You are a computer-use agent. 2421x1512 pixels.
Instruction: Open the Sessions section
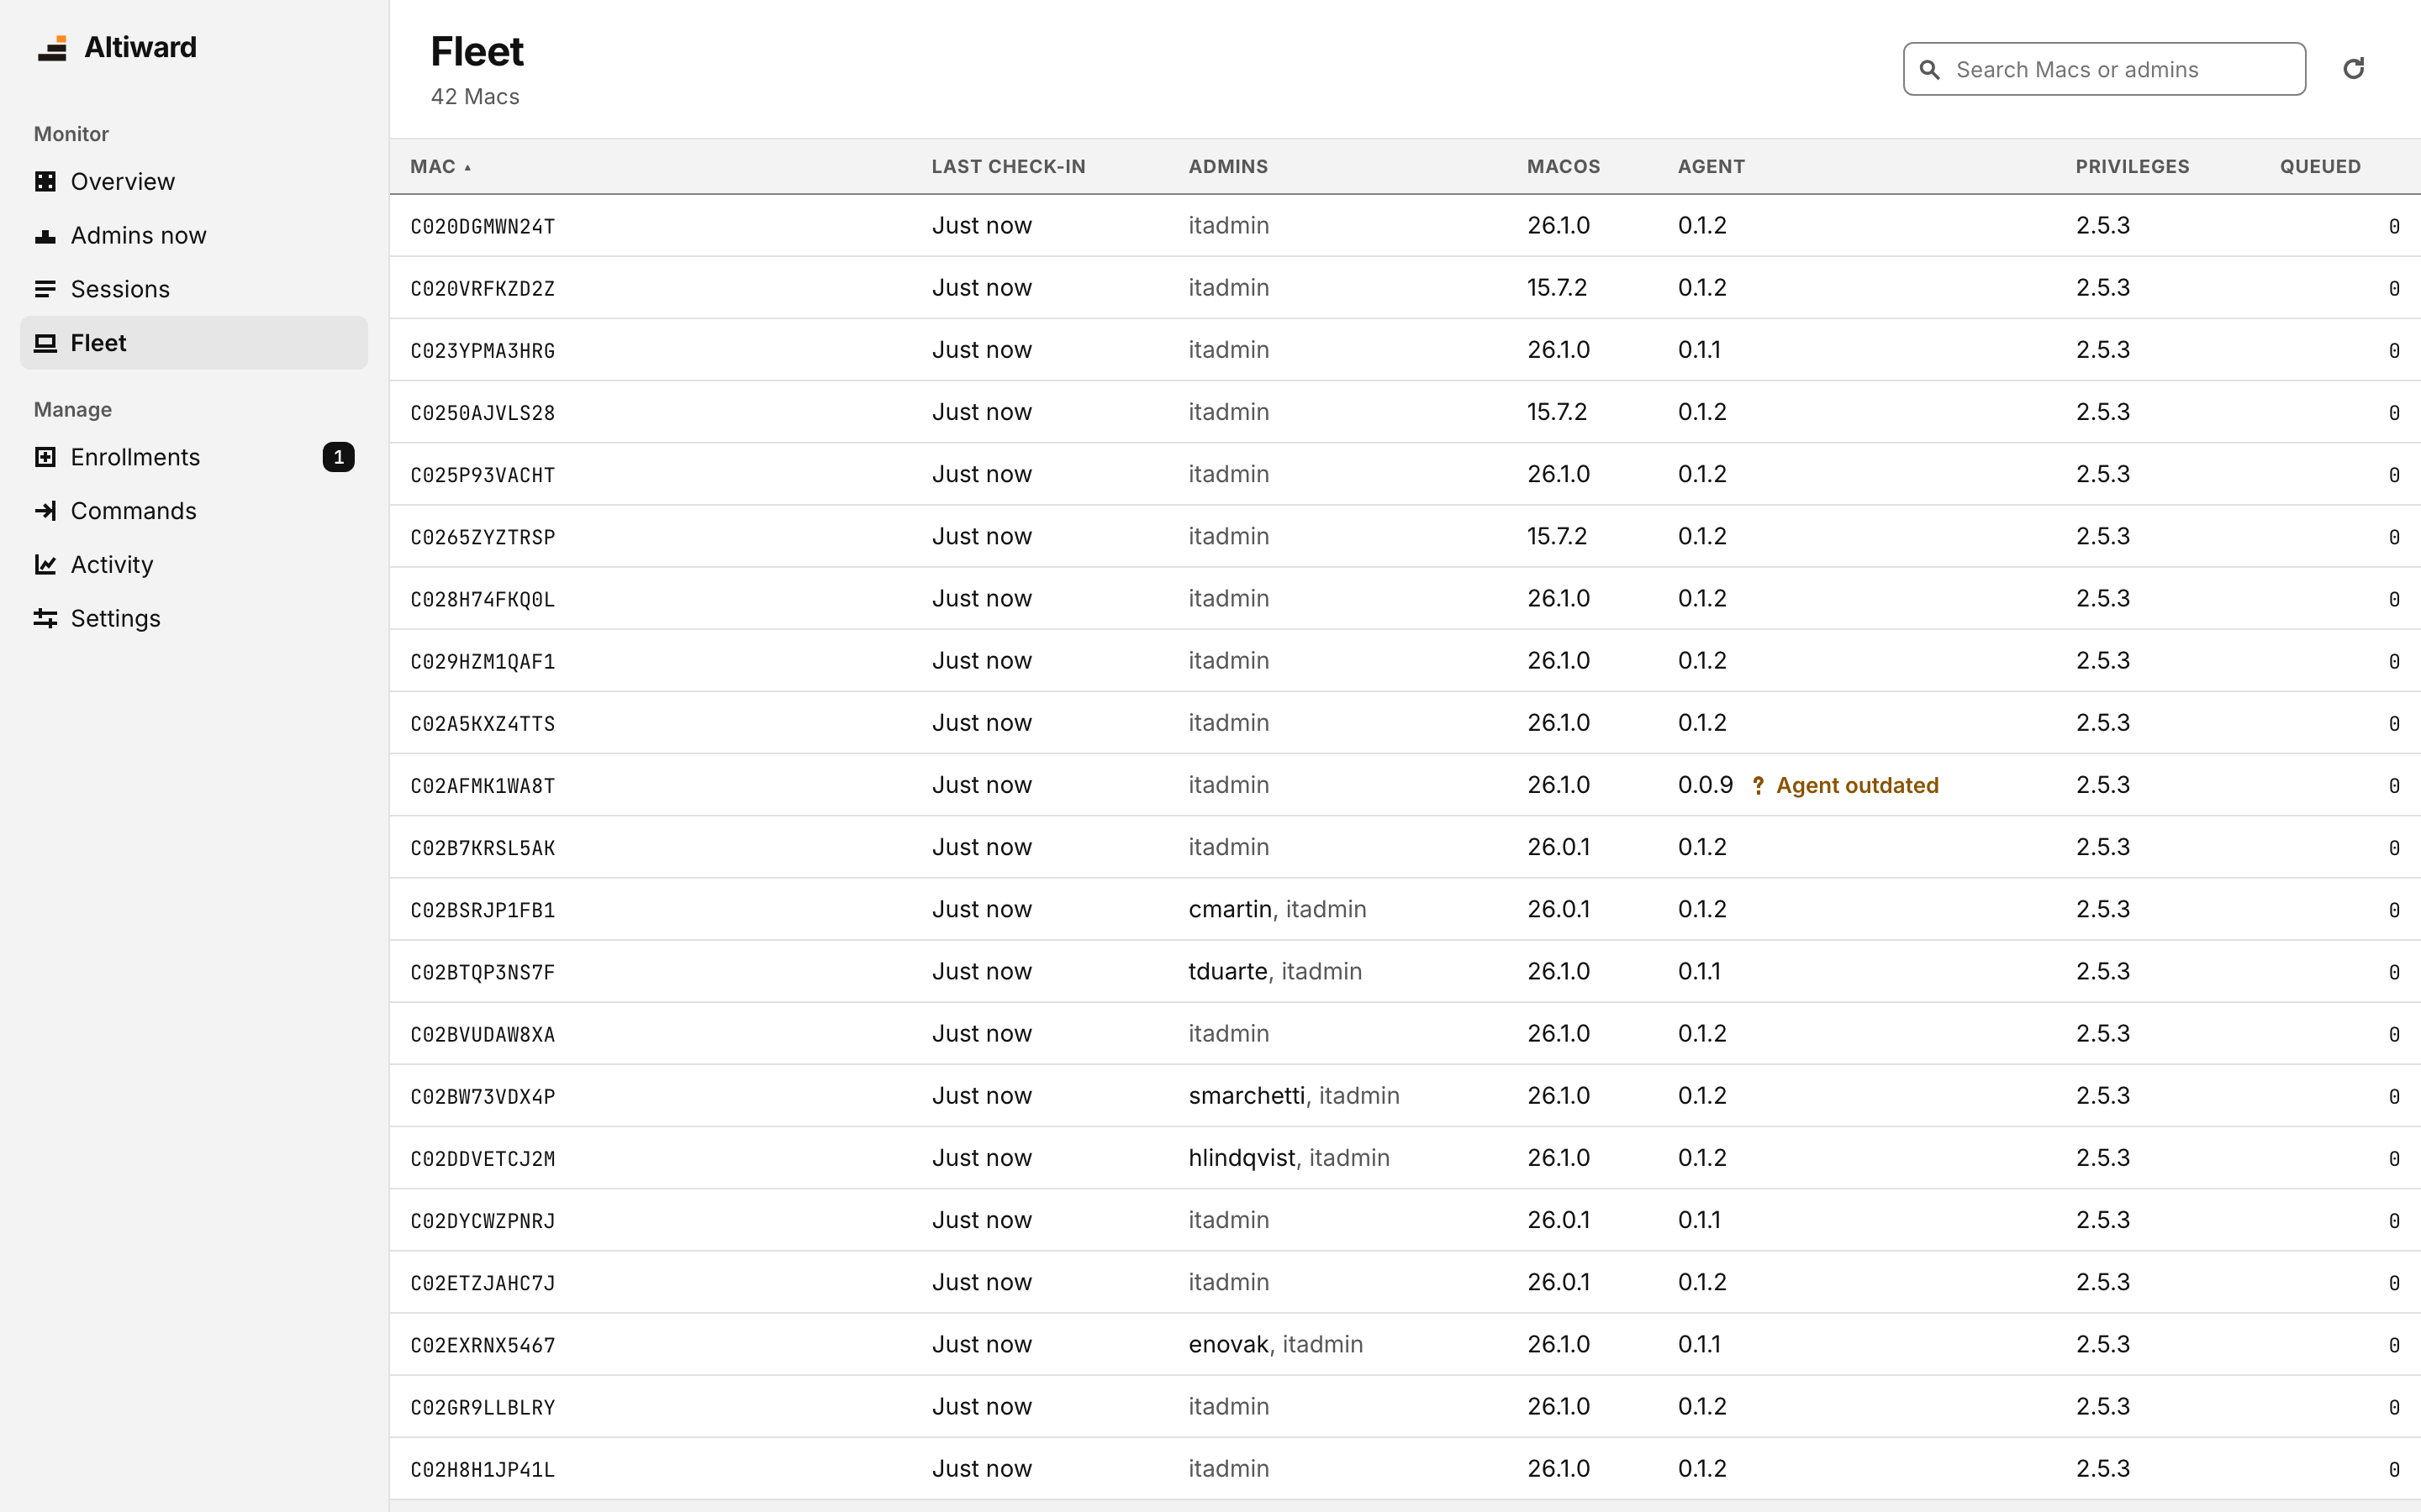194,289
